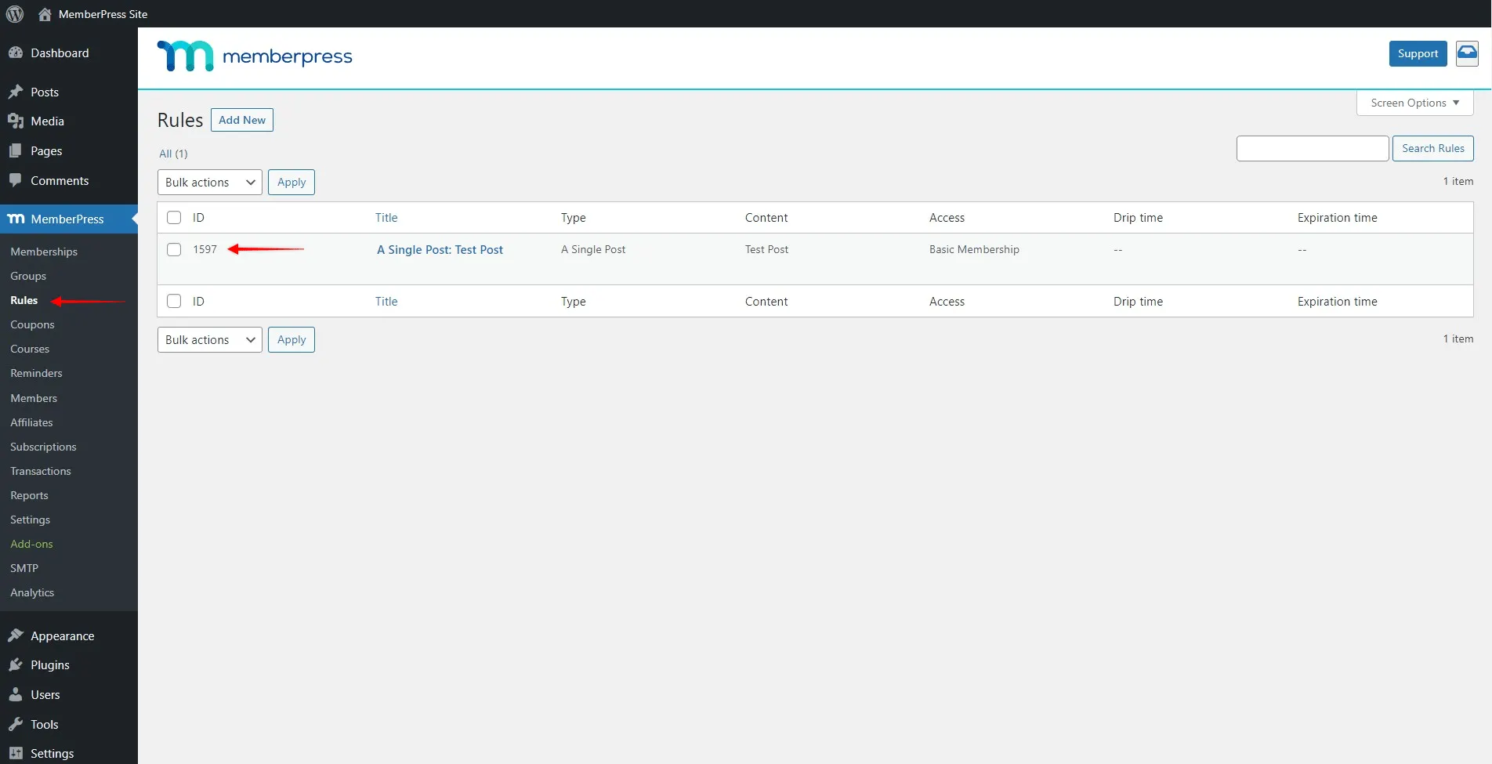This screenshot has height=764, width=1492.
Task: Open Coupons submenu item
Action: [32, 324]
